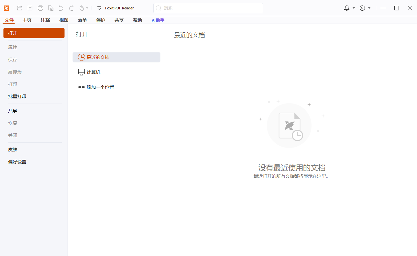This screenshot has height=256, width=417.
Task: Click the 搜索 search field
Action: pyautogui.click(x=208, y=8)
